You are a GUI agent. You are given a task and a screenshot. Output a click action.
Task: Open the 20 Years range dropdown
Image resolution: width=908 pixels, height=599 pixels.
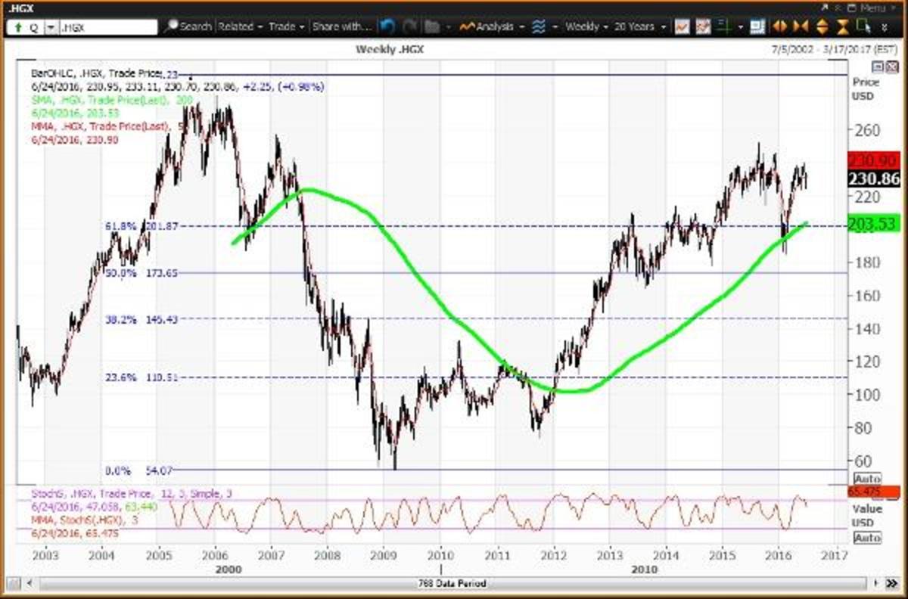click(641, 26)
